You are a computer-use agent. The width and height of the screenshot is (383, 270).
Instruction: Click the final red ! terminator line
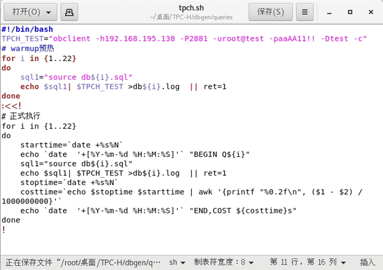tap(4, 230)
